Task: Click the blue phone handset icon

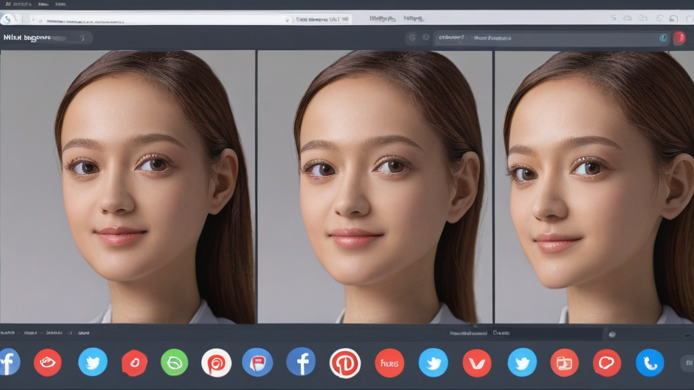Action: 650,363
